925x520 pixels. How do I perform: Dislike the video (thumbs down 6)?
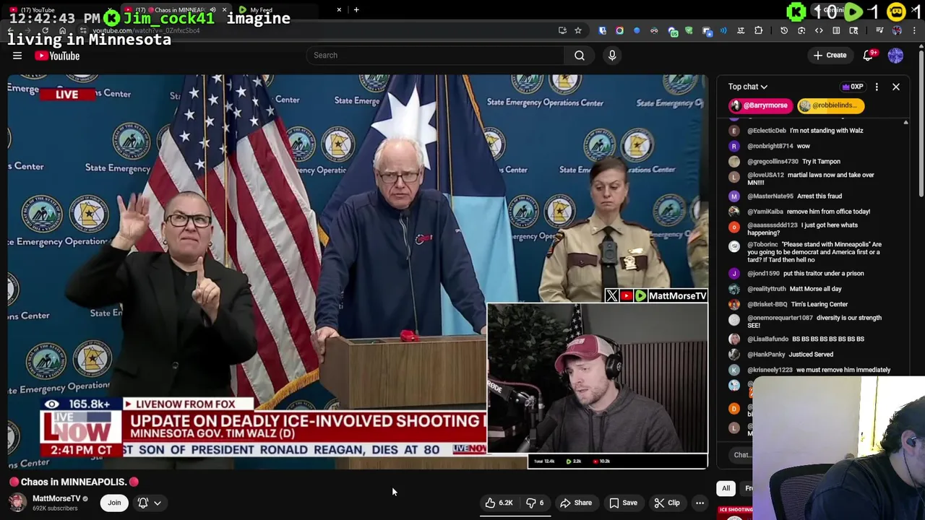(x=535, y=503)
